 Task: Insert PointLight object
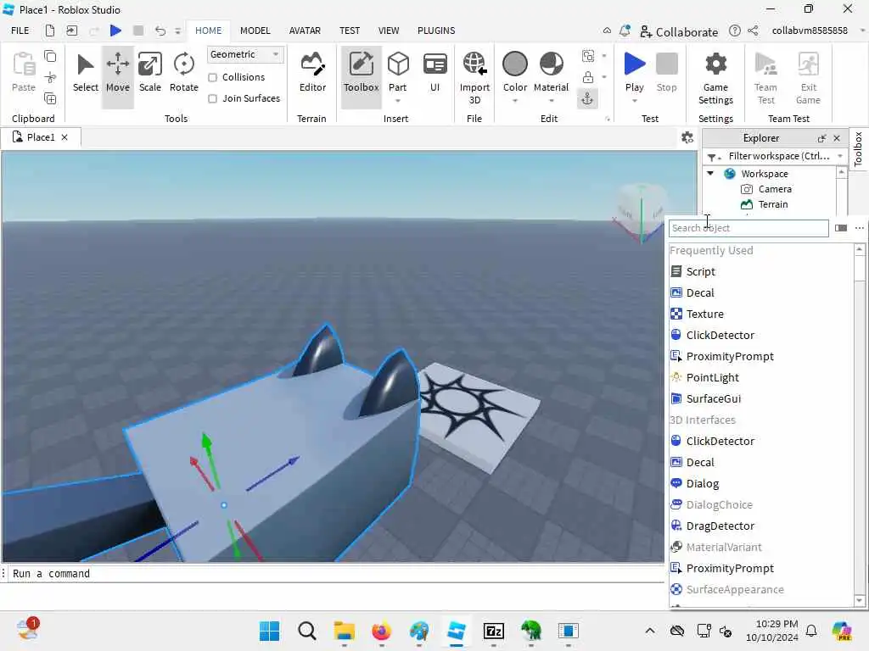pos(712,377)
